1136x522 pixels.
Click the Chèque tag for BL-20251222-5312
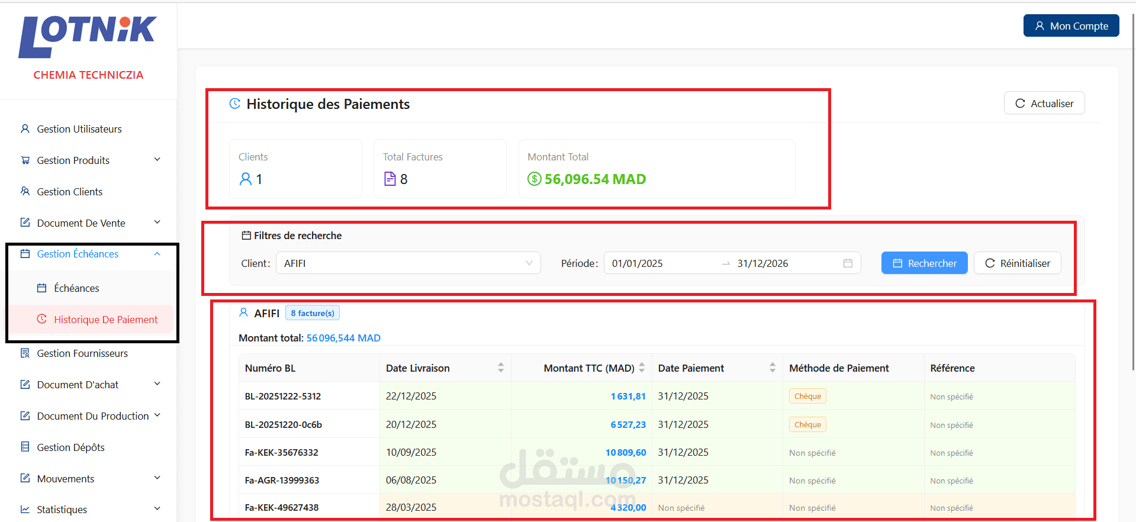(x=807, y=396)
